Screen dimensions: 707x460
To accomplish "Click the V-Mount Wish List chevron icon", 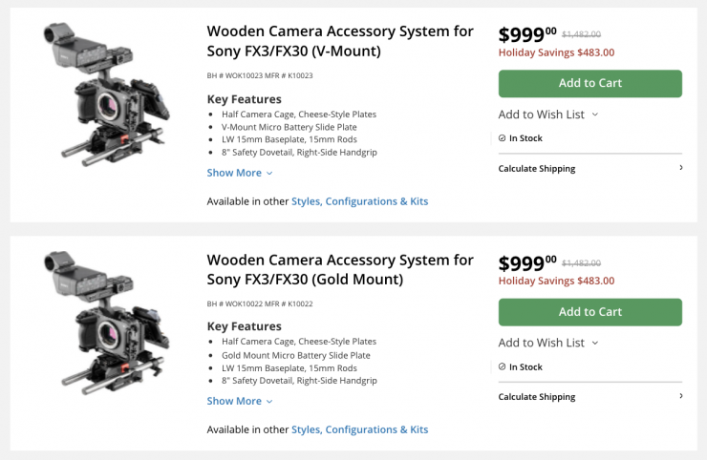I will pos(595,115).
